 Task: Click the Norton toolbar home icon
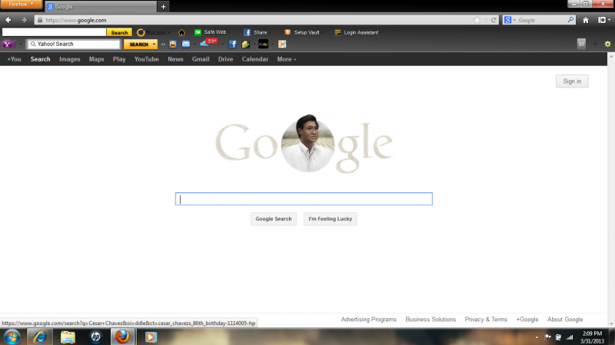pyautogui.click(x=181, y=32)
